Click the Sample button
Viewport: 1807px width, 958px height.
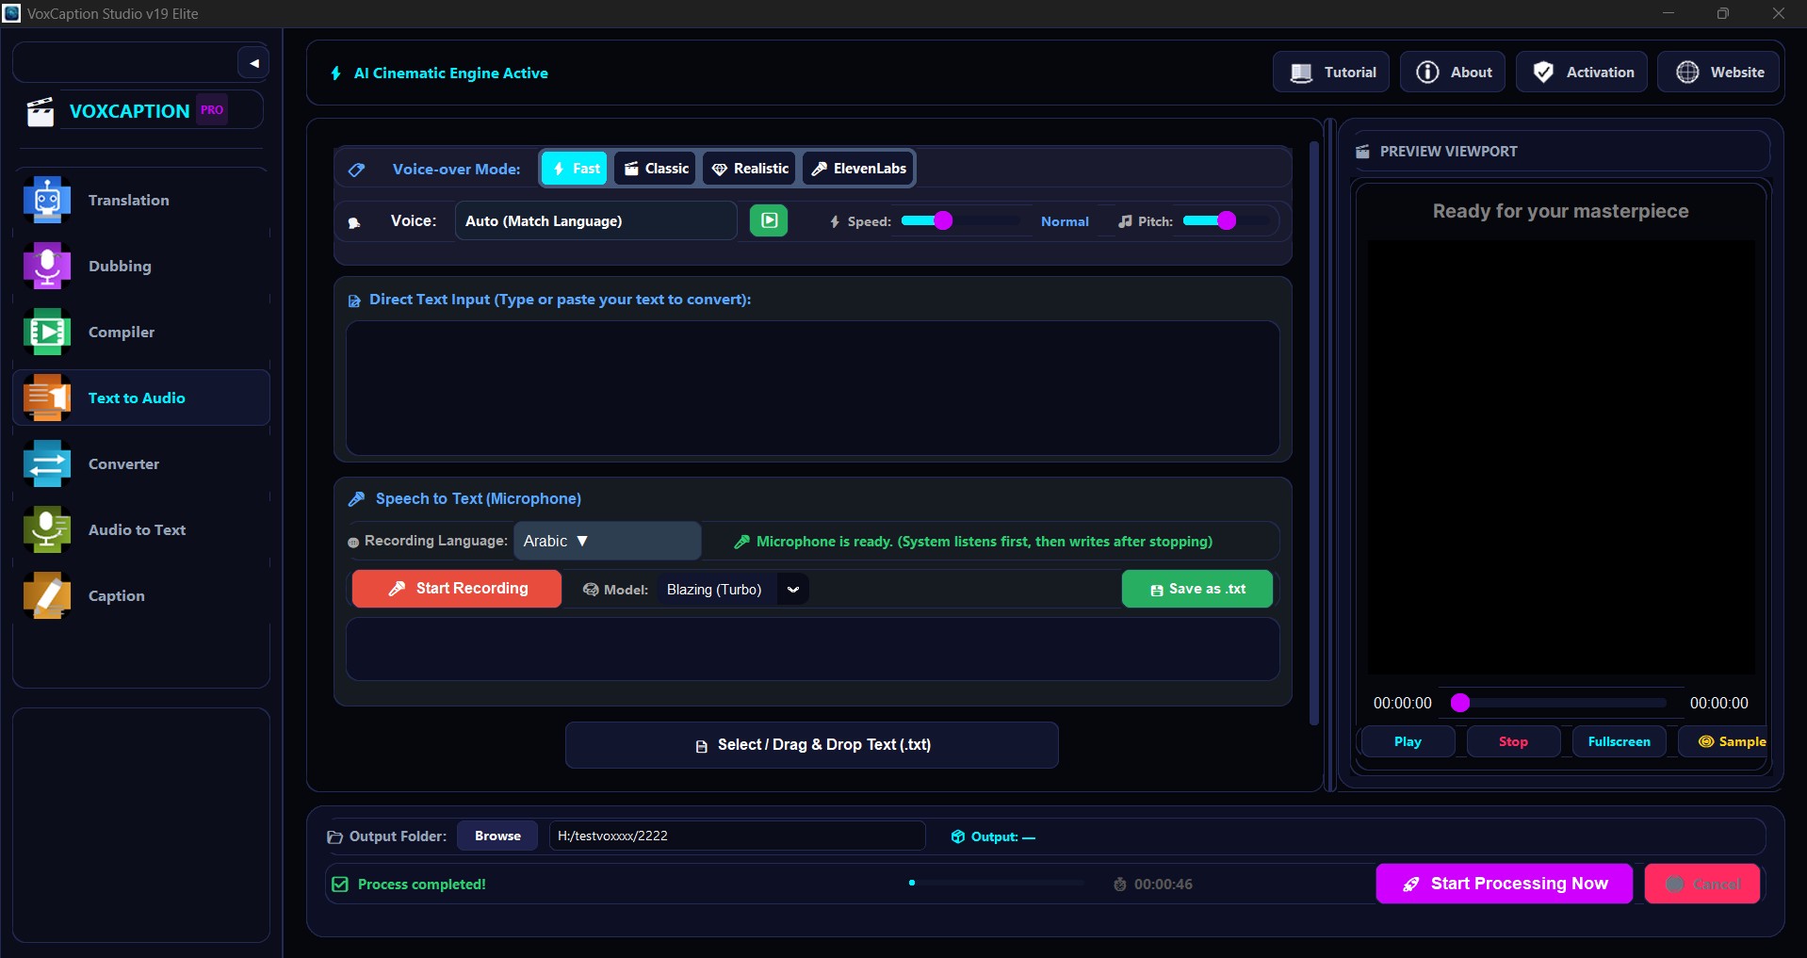pos(1725,741)
